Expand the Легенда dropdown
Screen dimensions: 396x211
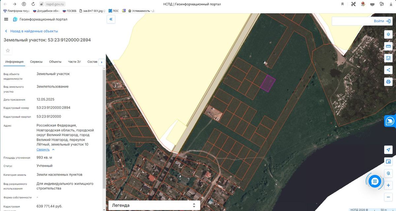[x=154, y=205]
